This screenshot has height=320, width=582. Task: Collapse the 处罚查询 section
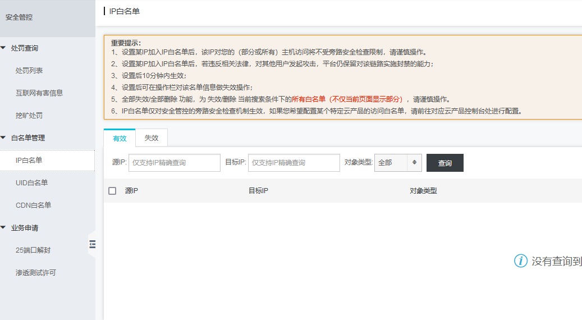point(3,48)
